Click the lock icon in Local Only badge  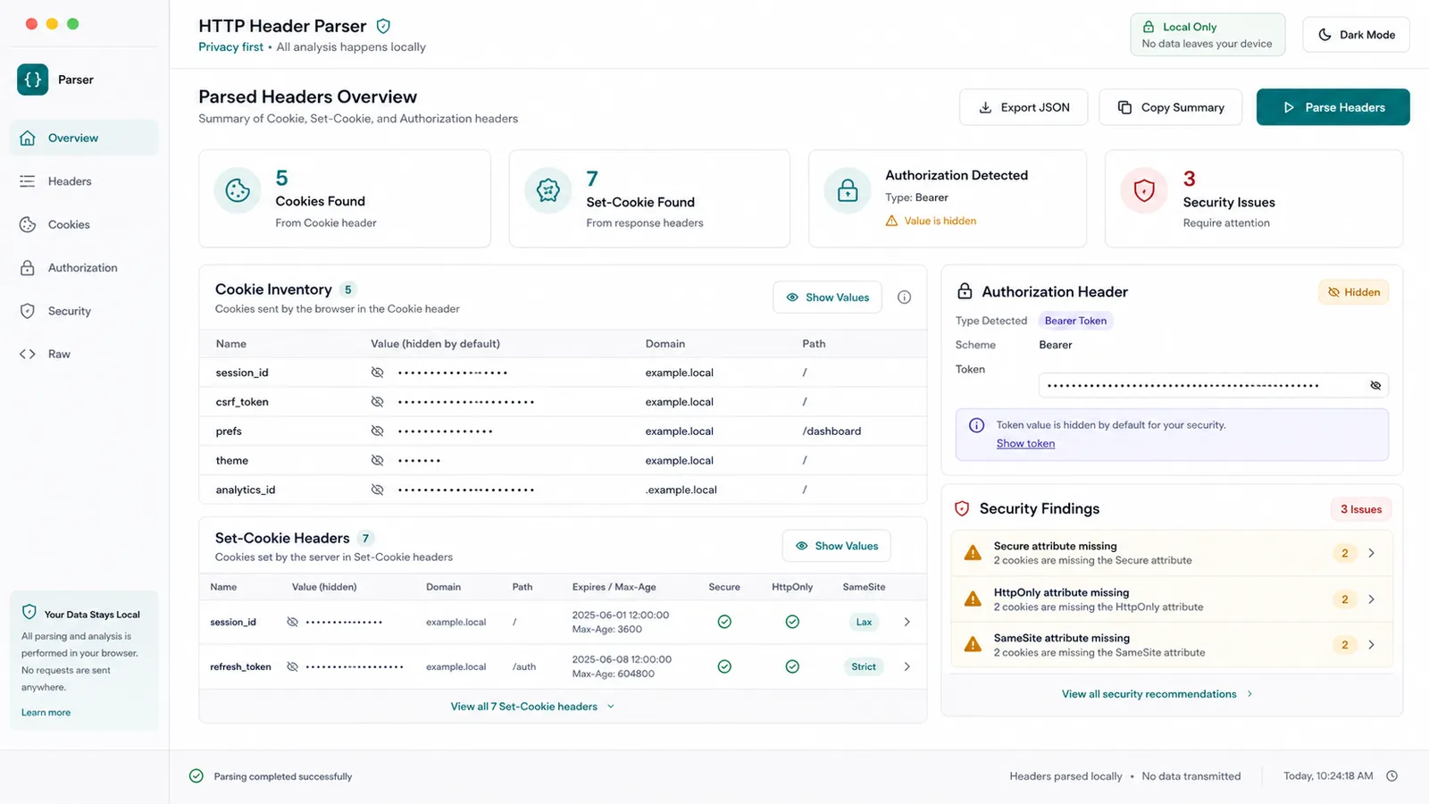coord(1149,27)
